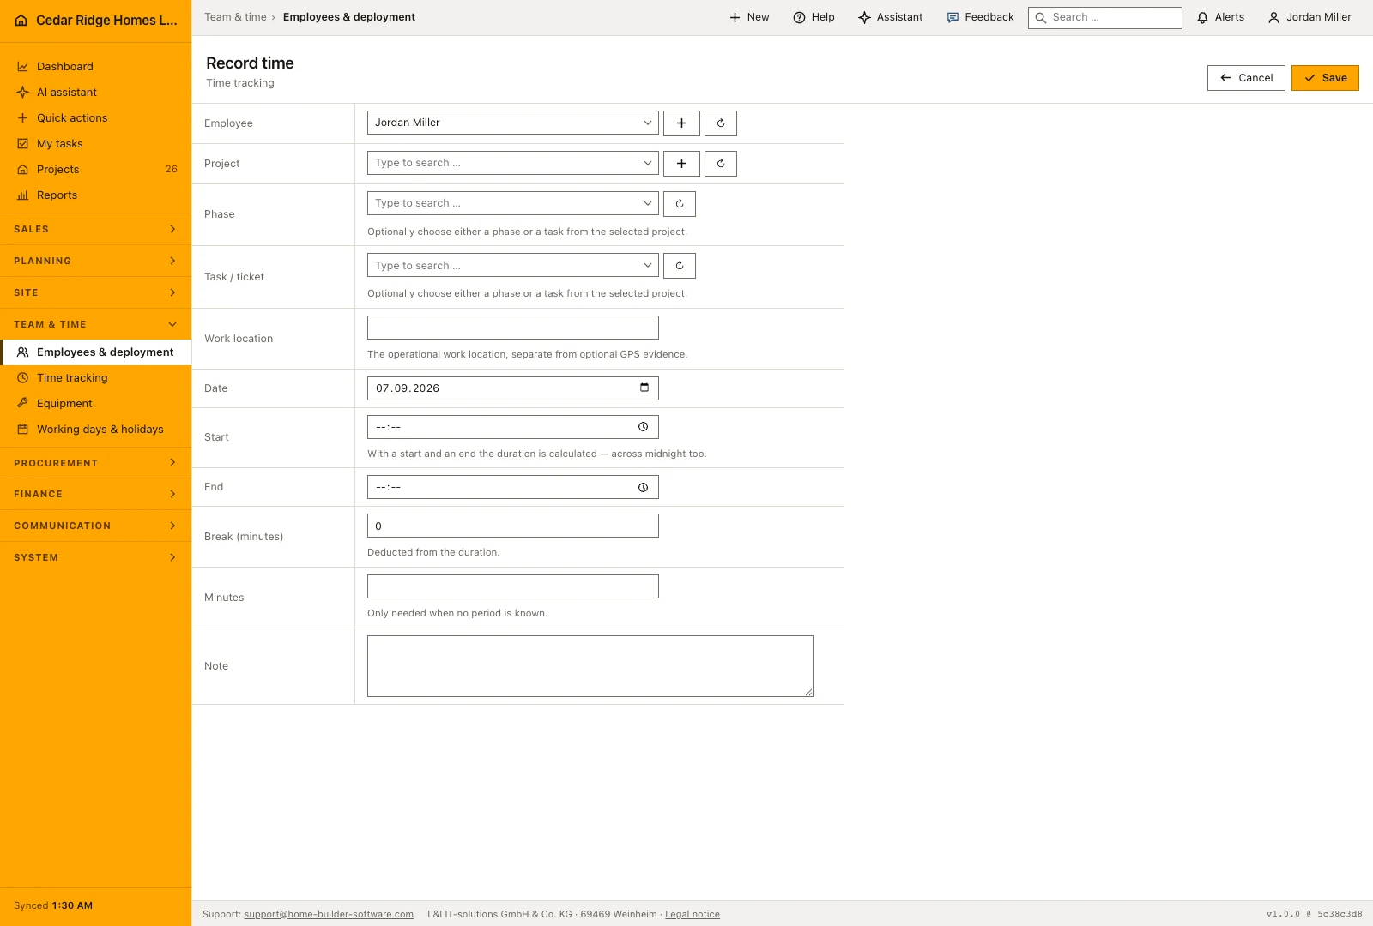Screen dimensions: 1373x926
Task: Open AI assistant in sidebar
Action: (x=96, y=92)
